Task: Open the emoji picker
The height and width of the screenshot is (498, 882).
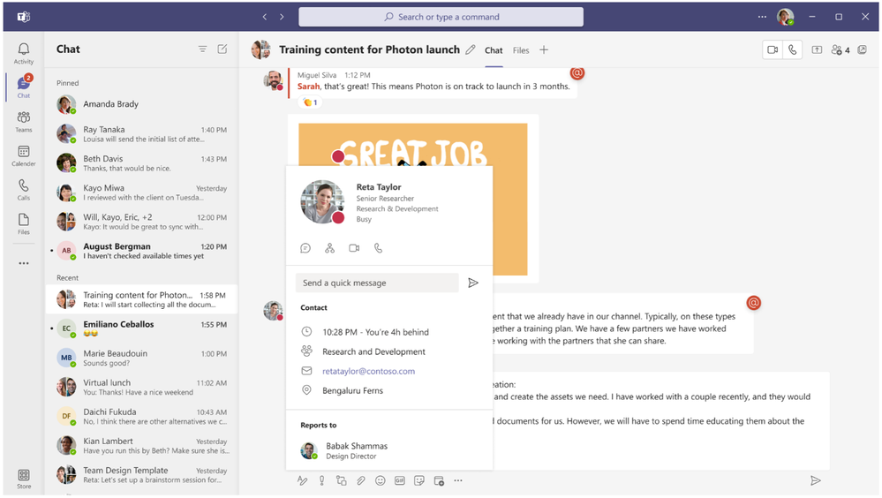Action: (381, 480)
